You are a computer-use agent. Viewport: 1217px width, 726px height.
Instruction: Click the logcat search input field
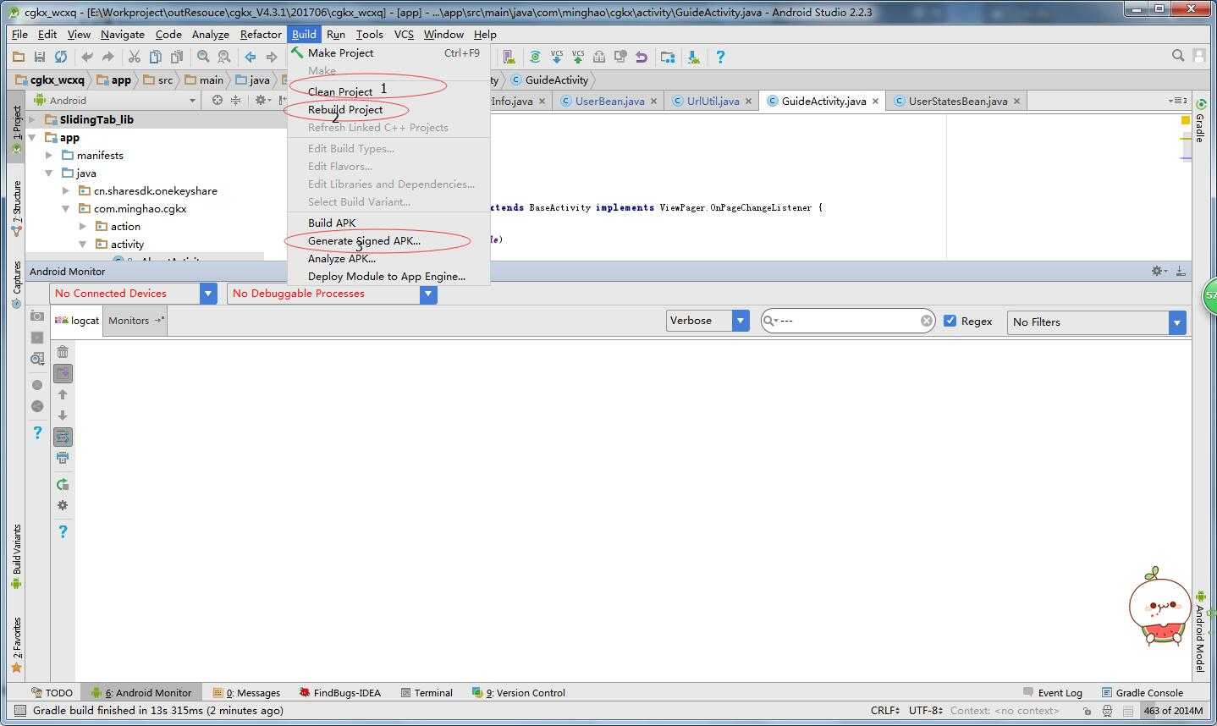(x=848, y=321)
